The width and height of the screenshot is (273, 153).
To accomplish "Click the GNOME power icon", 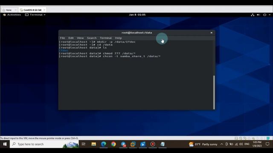I will [264, 15].
